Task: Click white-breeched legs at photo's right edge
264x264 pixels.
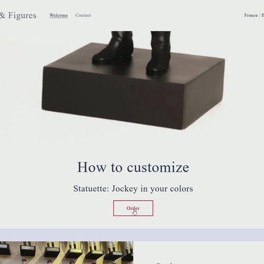Action: (129, 246)
